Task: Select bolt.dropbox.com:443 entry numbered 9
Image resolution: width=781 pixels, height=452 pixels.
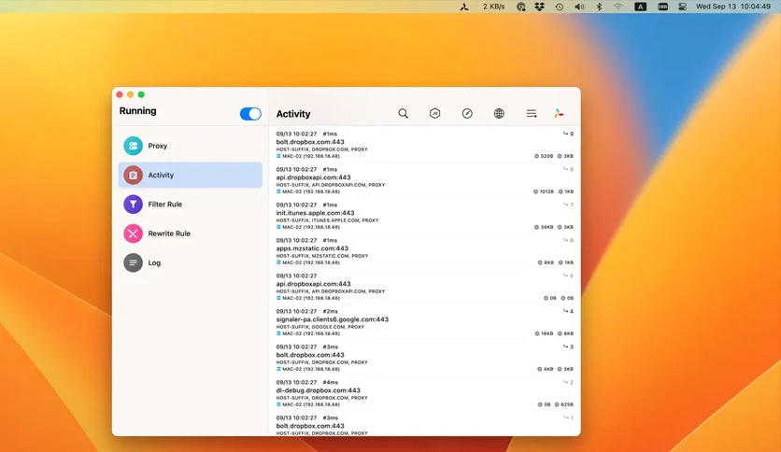Action: click(424, 145)
